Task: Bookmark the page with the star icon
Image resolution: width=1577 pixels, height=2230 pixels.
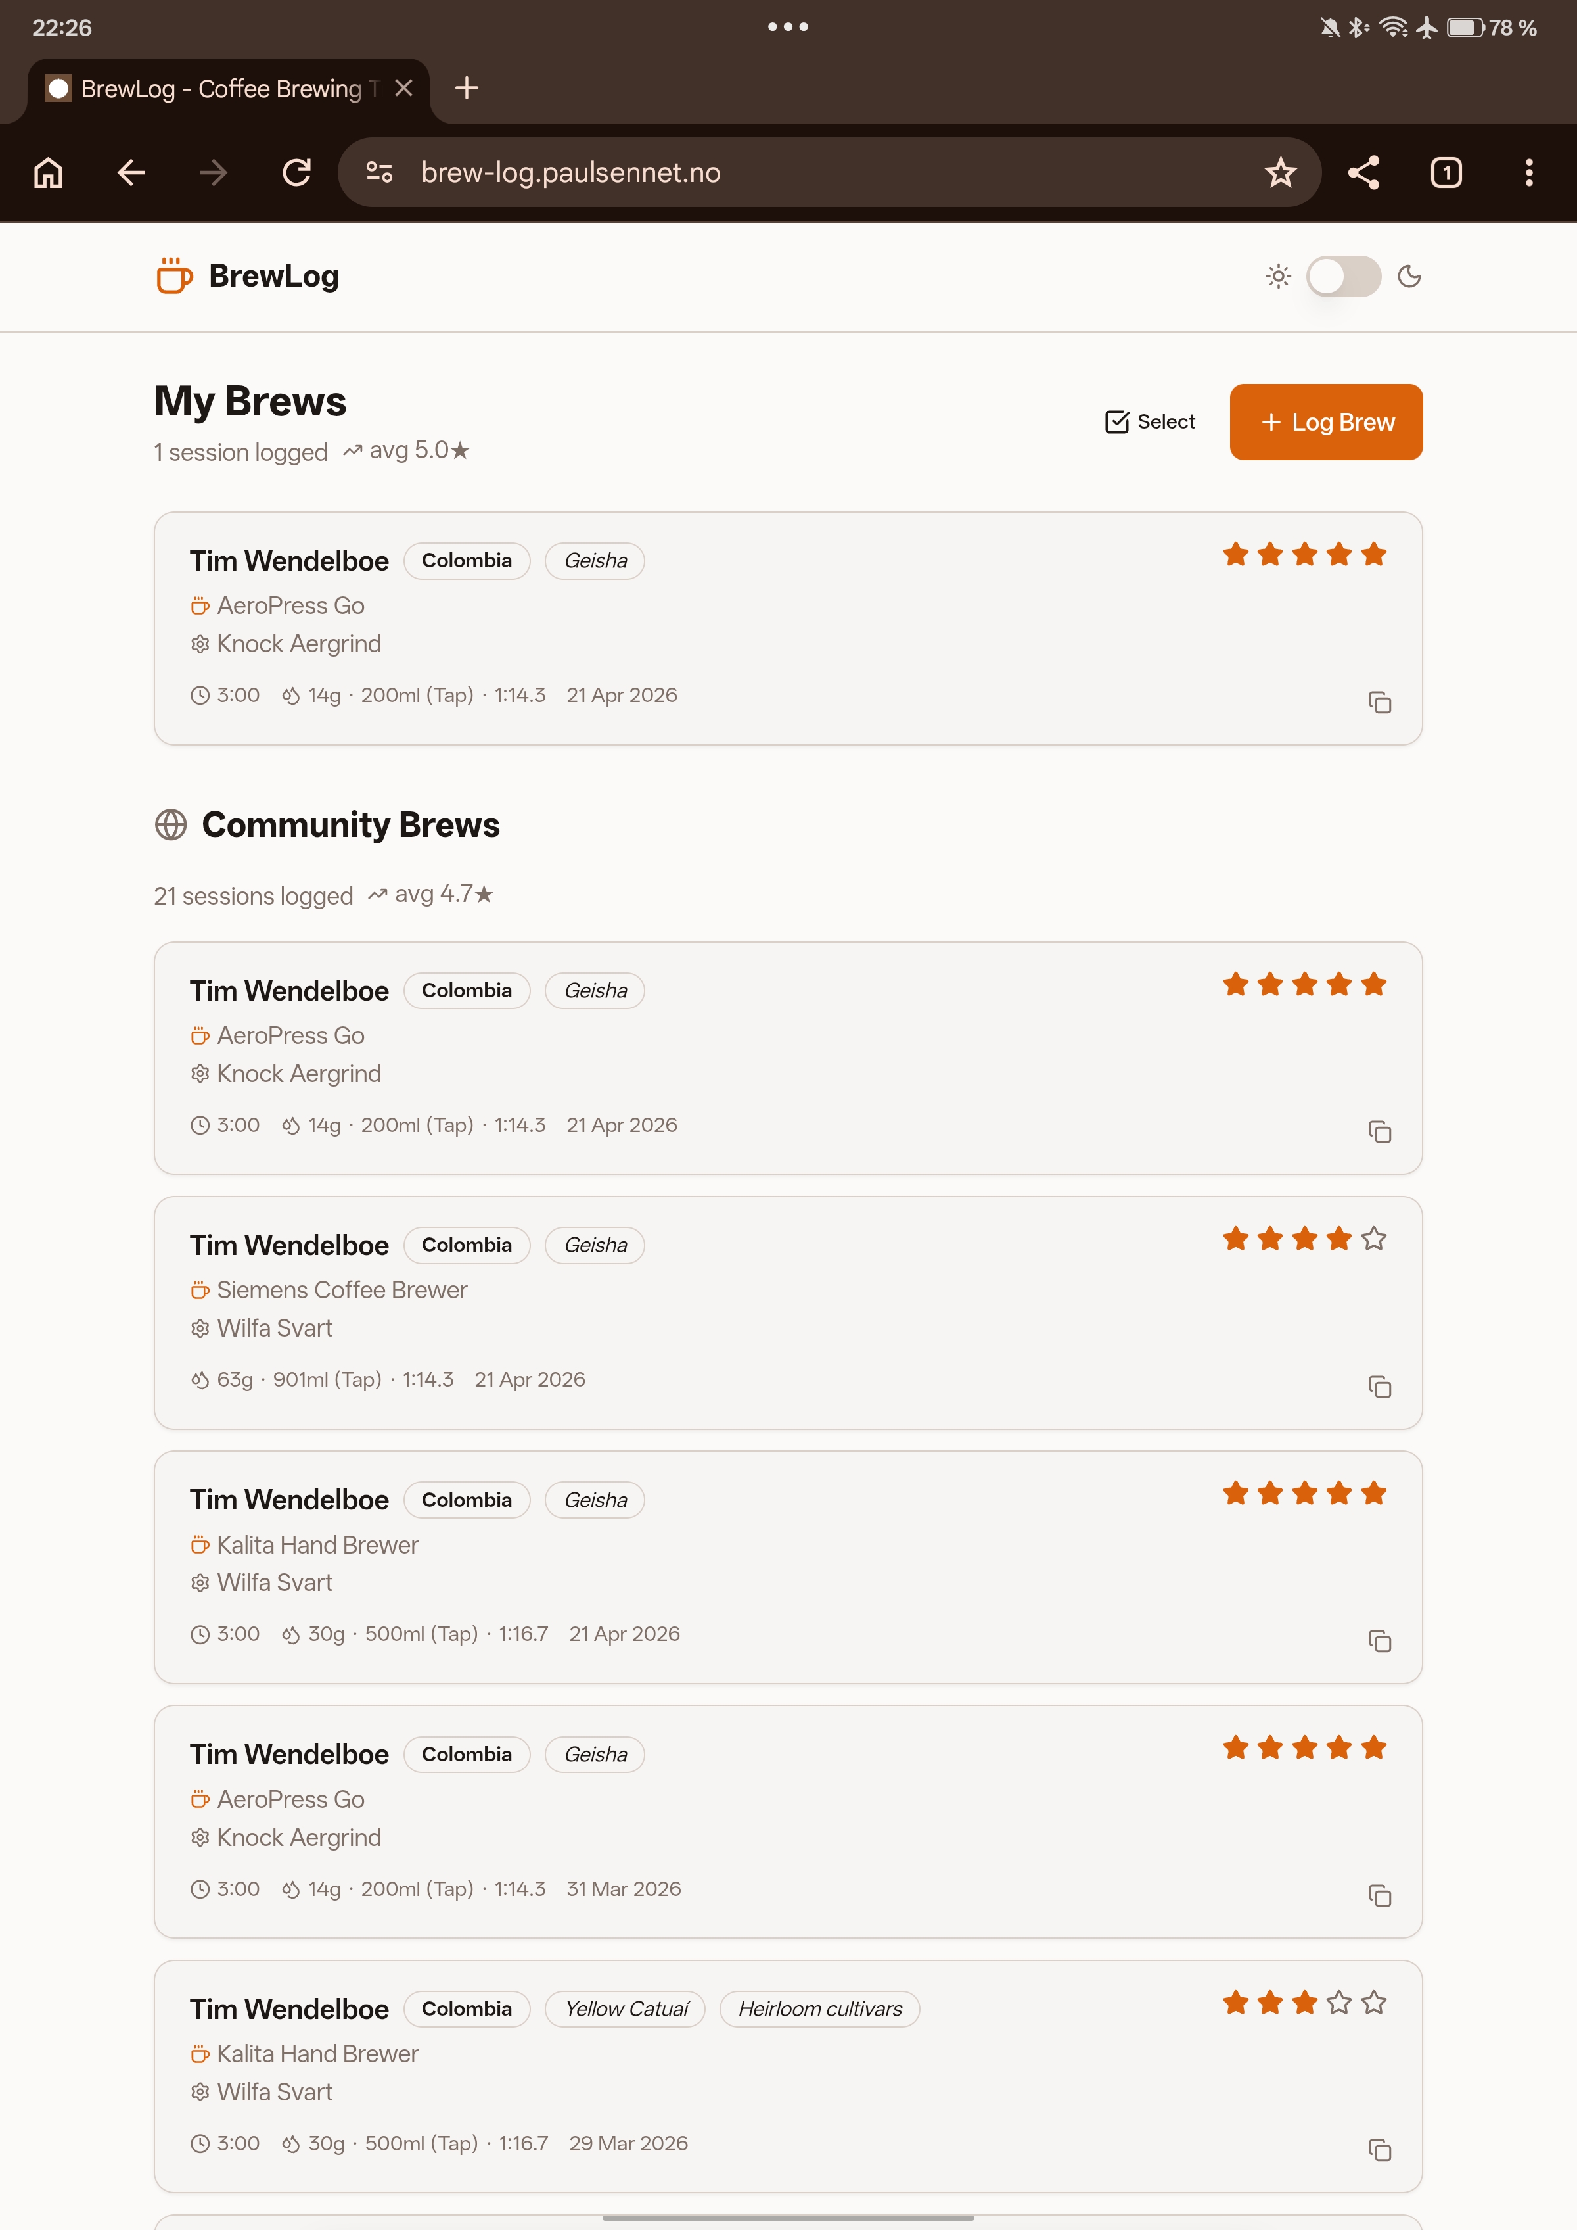Action: pyautogui.click(x=1280, y=173)
